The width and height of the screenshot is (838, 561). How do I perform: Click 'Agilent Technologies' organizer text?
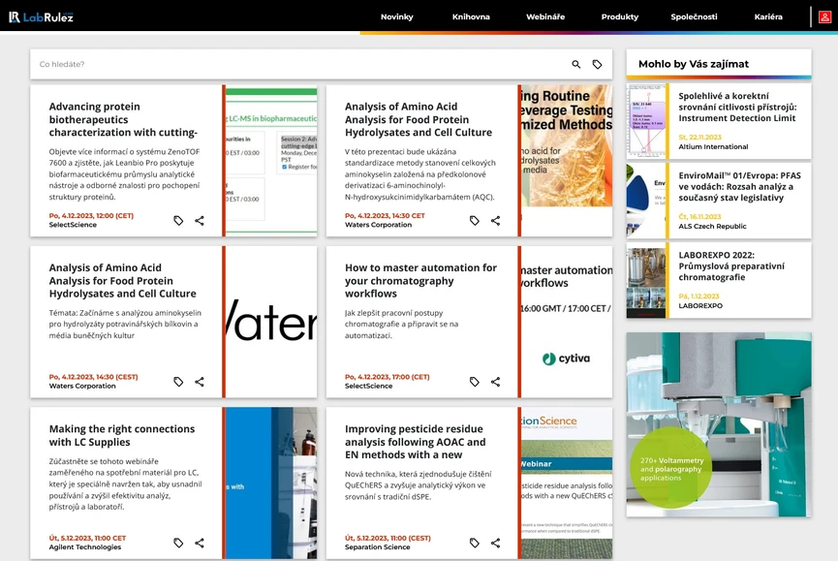pos(85,547)
